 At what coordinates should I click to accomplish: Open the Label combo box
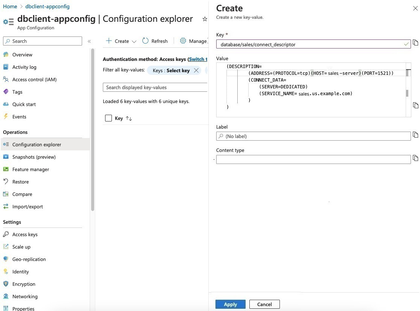coord(313,136)
